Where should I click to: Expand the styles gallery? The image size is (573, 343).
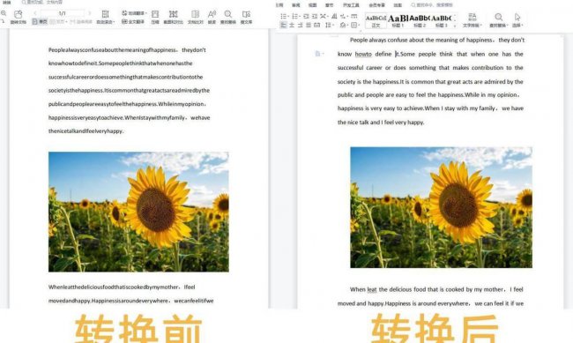(x=455, y=25)
